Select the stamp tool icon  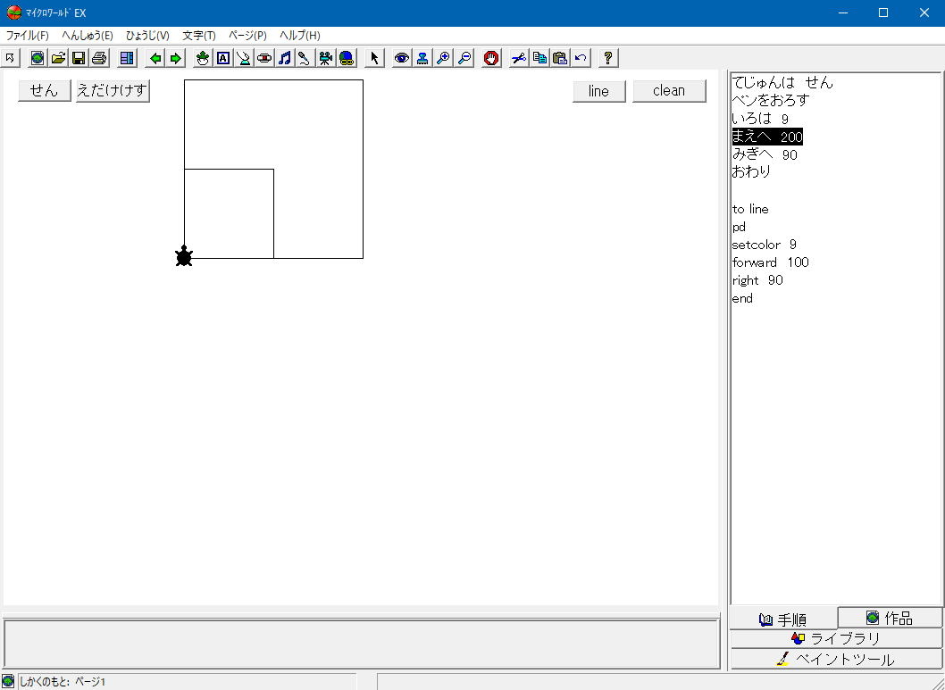(x=422, y=58)
